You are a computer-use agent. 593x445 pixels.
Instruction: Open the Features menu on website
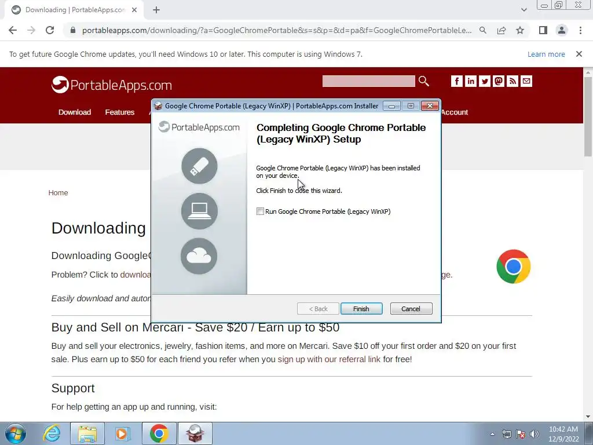(119, 112)
